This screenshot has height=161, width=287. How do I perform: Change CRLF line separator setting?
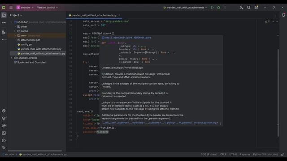point(223,154)
